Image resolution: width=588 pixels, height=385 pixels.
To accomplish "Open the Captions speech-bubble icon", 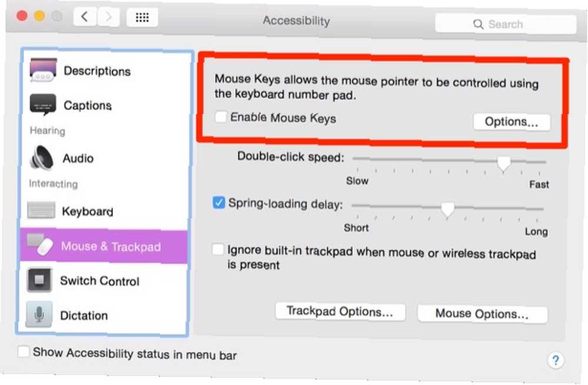I will point(43,104).
